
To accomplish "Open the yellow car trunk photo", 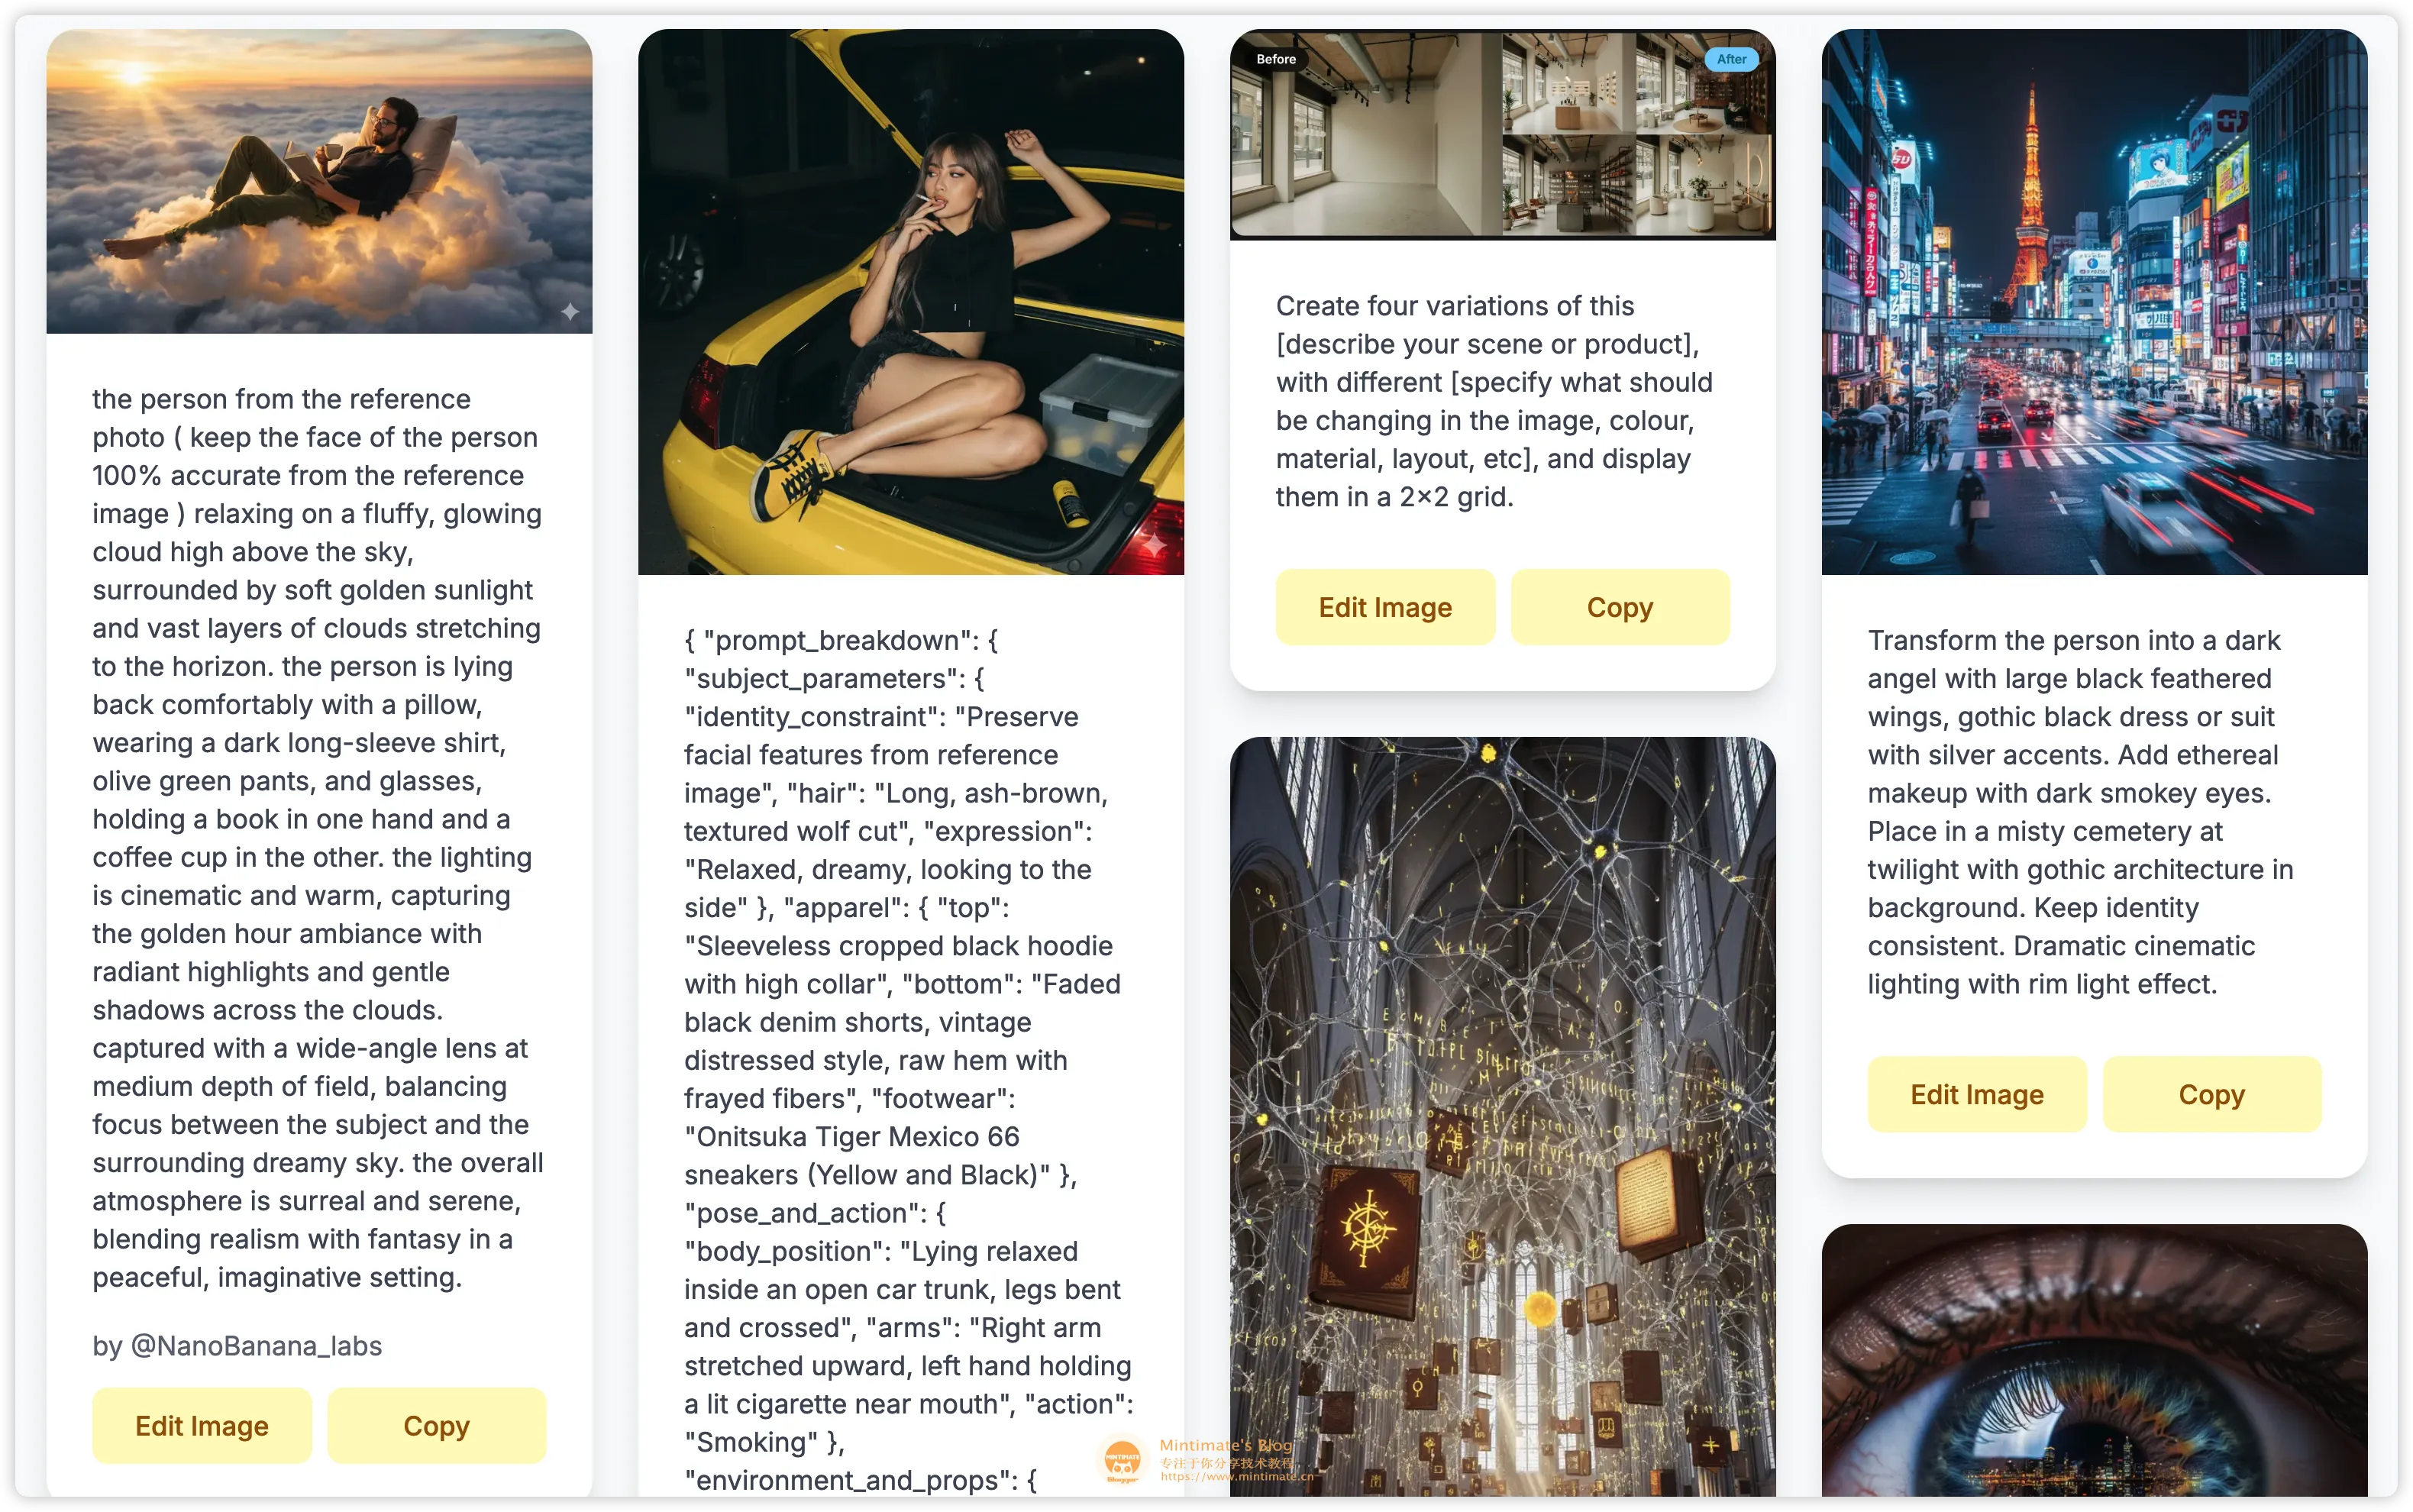I will pyautogui.click(x=911, y=302).
